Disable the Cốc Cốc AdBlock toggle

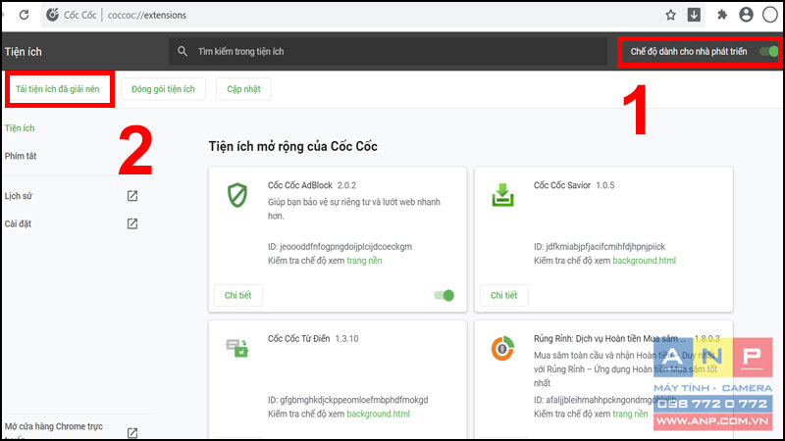445,296
